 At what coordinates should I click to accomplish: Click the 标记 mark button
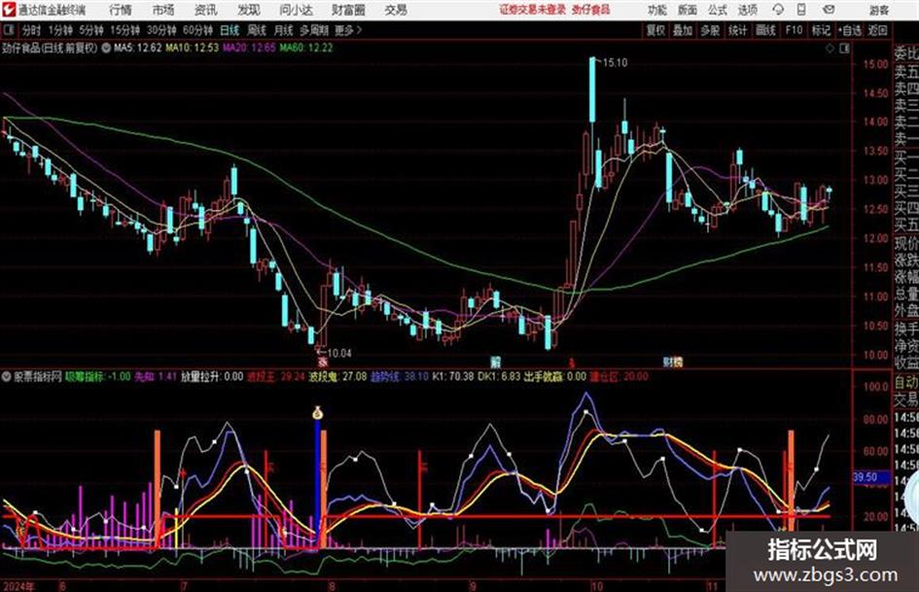tap(821, 30)
